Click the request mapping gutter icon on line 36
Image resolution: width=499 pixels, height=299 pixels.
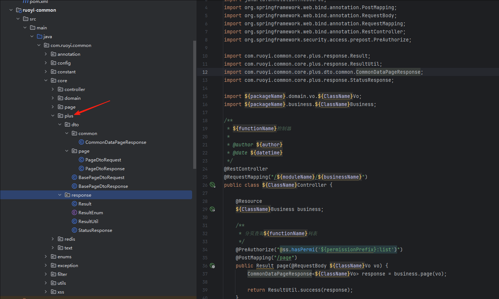coord(212,266)
